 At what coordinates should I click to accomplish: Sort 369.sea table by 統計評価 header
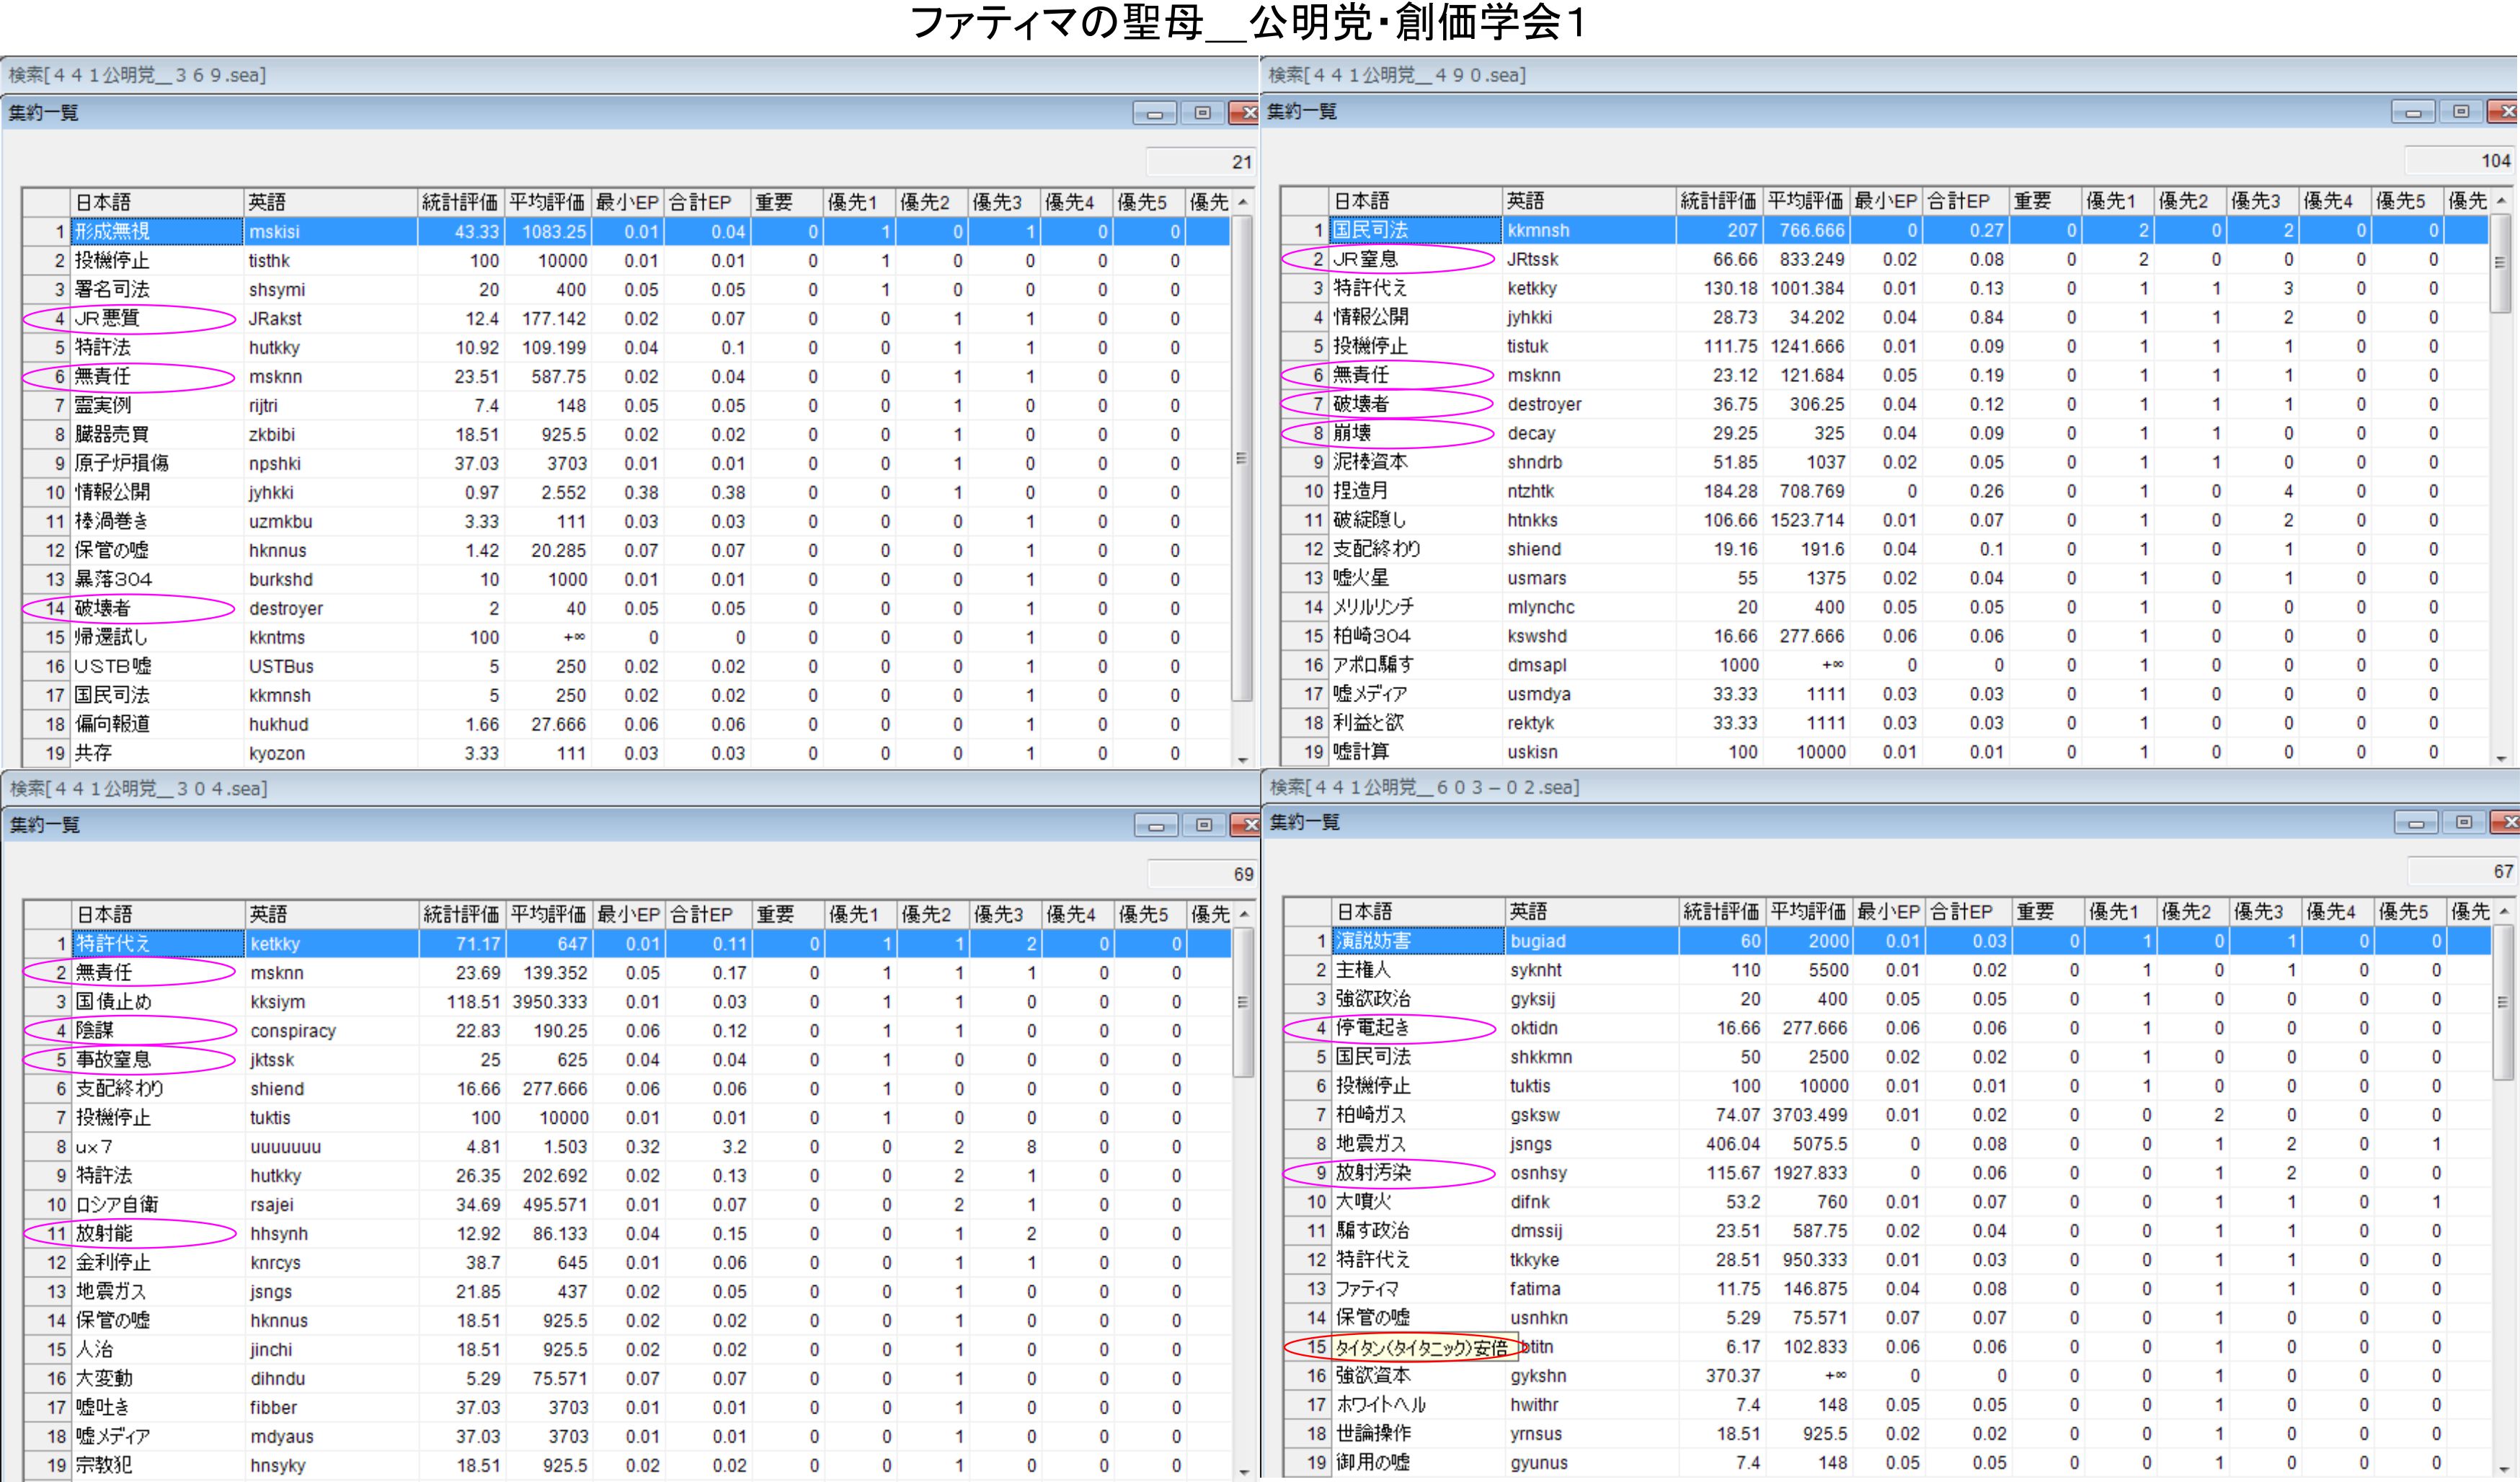coord(459,203)
